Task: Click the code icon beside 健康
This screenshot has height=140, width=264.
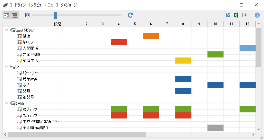Action: click(x=19, y=36)
